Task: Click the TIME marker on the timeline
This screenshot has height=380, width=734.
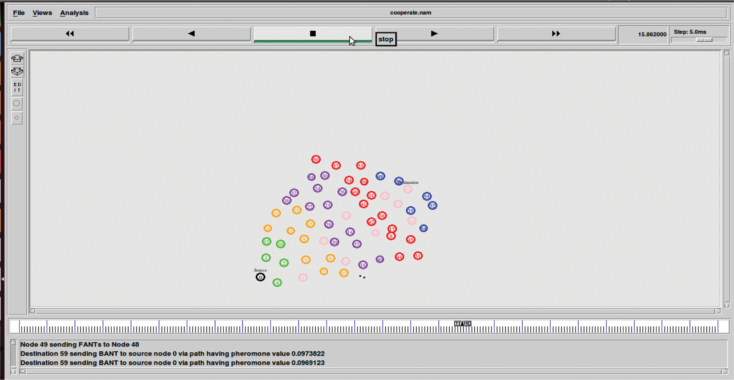Action: point(462,324)
